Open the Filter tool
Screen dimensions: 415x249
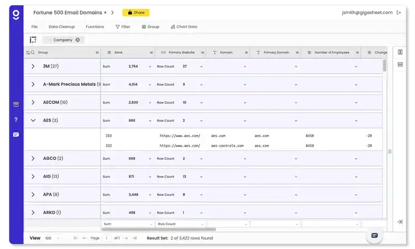pos(123,27)
